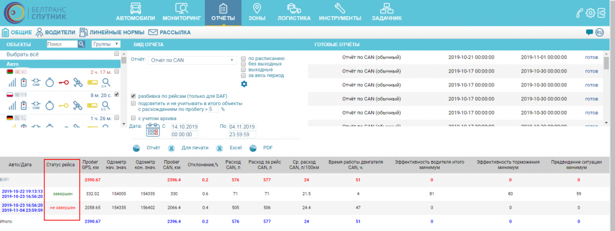Export report to PDF

point(261,148)
